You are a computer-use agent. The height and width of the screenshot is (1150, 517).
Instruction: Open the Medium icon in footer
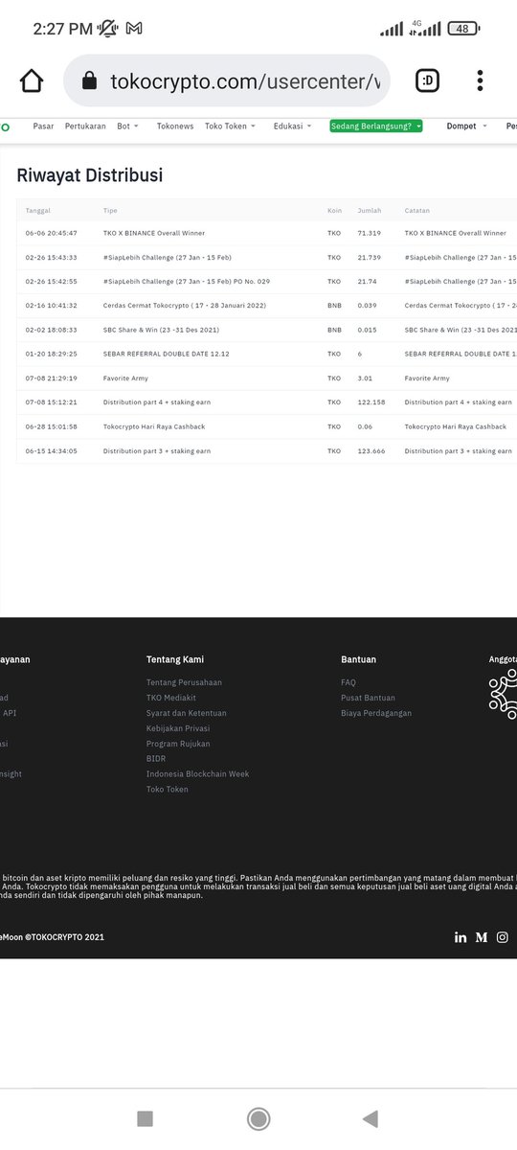[482, 937]
